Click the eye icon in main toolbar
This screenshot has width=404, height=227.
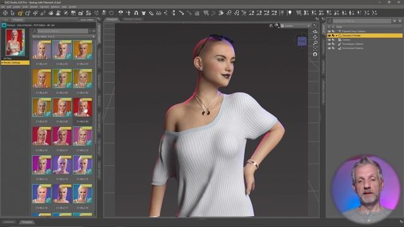(x=121, y=13)
